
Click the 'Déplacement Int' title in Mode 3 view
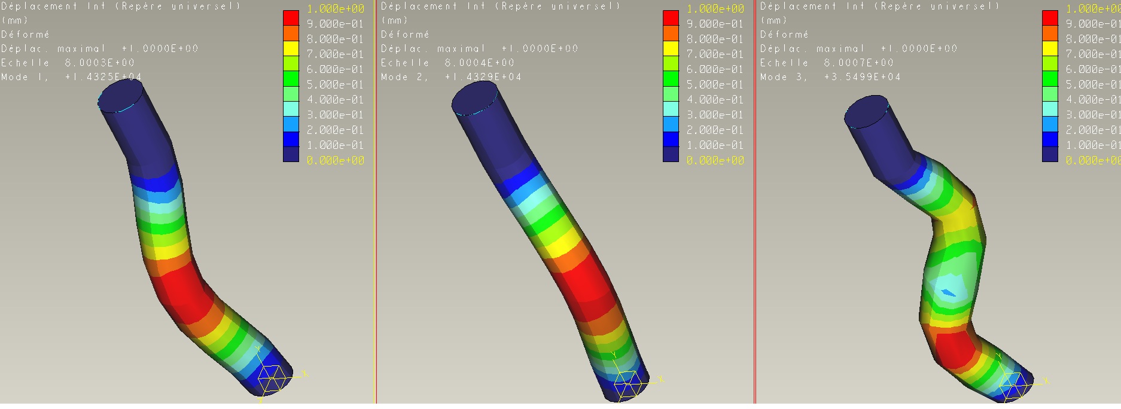click(812, 6)
